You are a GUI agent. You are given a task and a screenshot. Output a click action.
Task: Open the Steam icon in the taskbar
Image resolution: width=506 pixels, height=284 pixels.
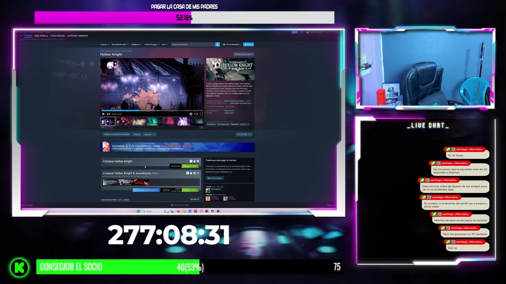coord(212,211)
